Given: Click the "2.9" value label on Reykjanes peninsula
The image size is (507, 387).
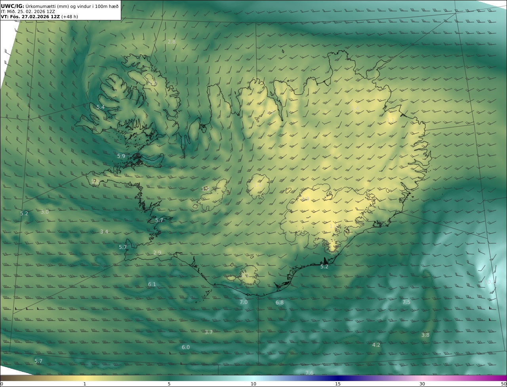Looking at the screenshot, I should [x=157, y=253].
